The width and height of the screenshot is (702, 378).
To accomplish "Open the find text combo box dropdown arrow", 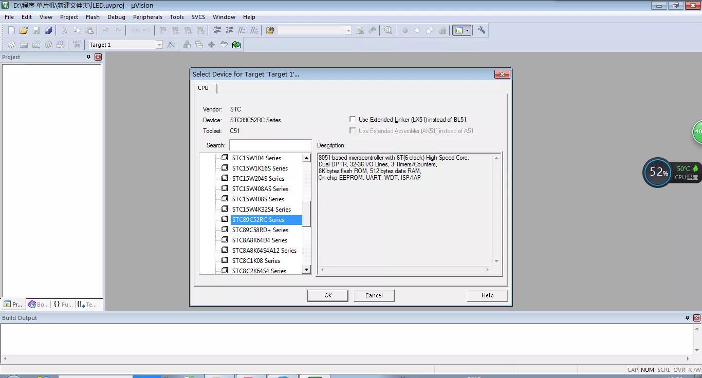I will coord(348,30).
